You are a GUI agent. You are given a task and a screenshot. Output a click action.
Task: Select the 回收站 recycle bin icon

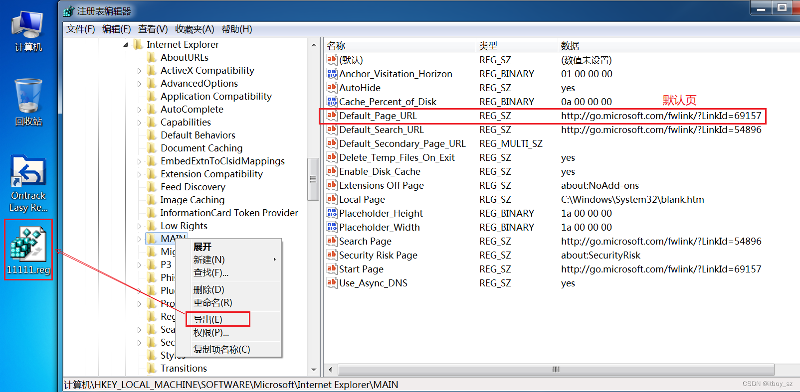click(28, 103)
